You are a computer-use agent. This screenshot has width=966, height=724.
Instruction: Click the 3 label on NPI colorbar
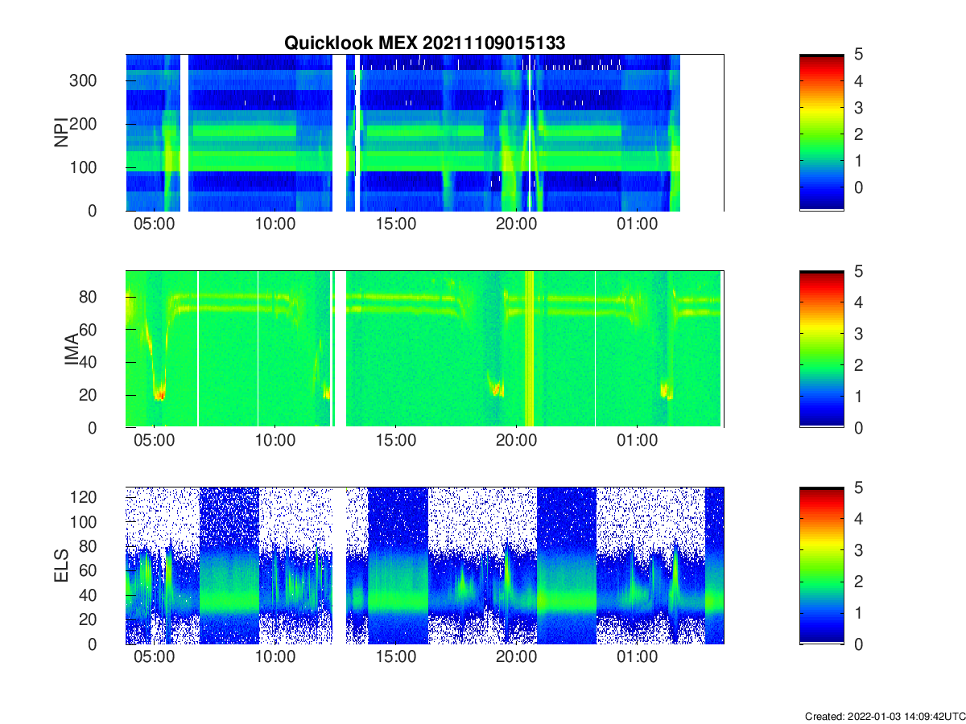coord(860,107)
